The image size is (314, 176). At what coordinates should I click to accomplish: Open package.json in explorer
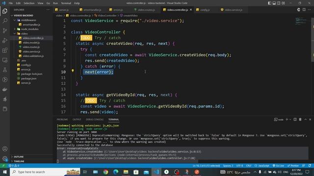(28, 79)
